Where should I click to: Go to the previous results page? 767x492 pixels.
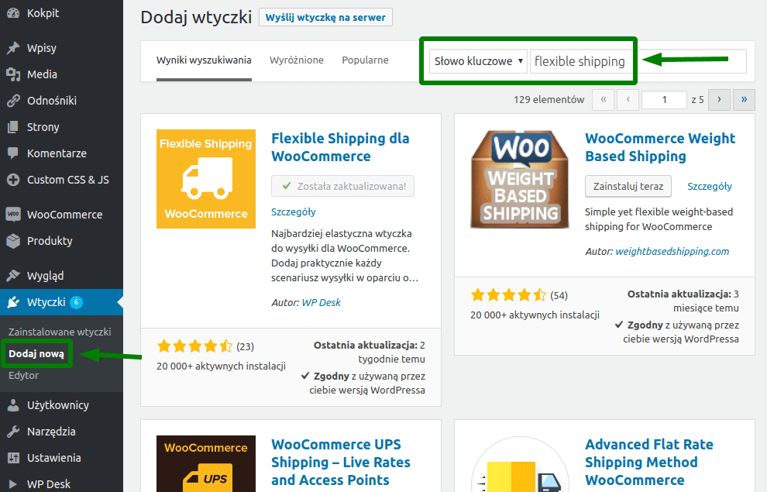coord(628,100)
